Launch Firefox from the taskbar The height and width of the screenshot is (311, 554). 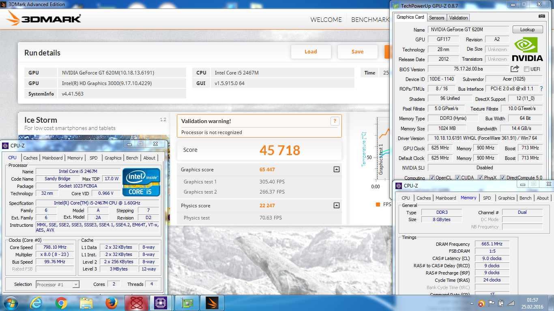[x=111, y=303]
